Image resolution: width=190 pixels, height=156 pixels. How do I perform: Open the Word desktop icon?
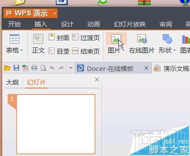coord(62,3)
